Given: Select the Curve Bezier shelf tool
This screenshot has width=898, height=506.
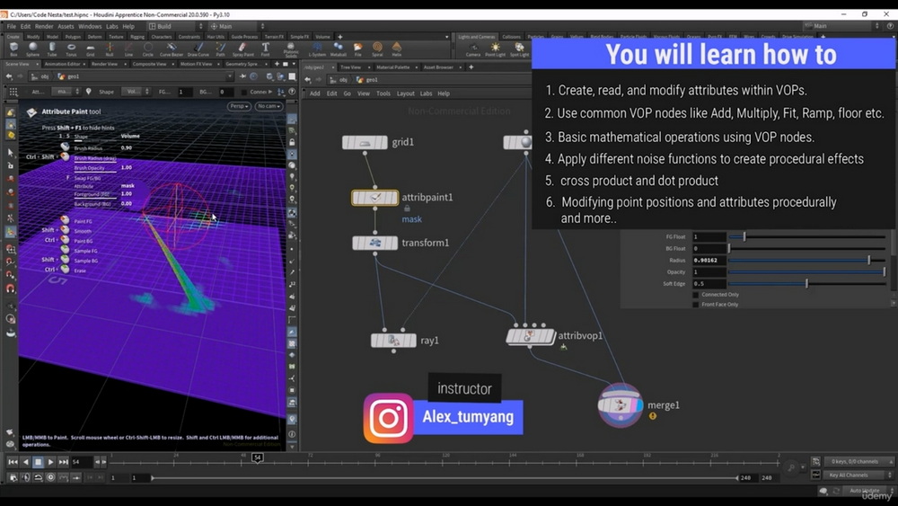Looking at the screenshot, I should tap(172, 49).
